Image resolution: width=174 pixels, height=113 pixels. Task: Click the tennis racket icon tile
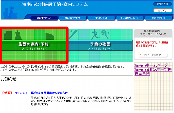(105, 34)
